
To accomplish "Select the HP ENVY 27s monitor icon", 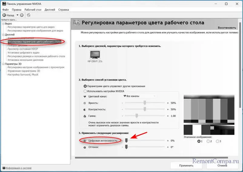I will point(95,55).
